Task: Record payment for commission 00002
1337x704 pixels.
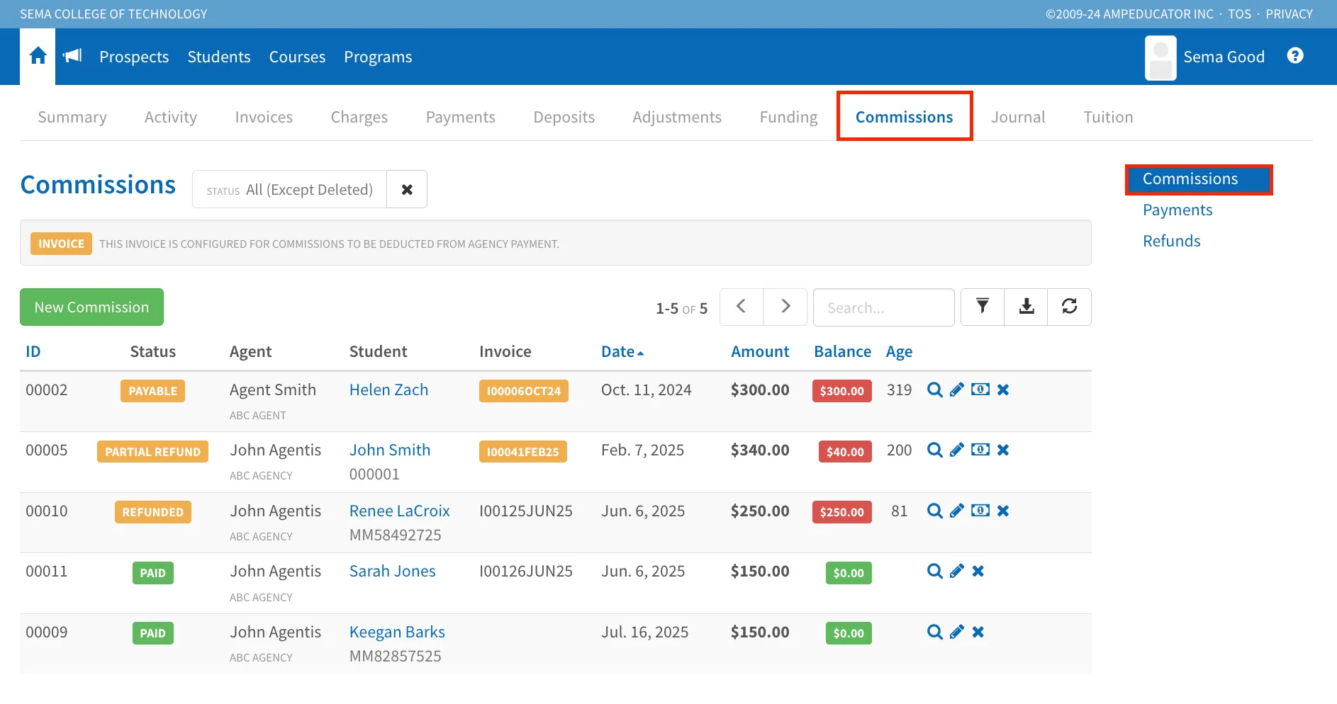Action: (x=980, y=390)
